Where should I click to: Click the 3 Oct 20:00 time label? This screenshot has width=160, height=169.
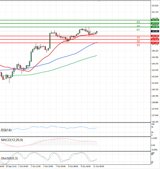click(48, 166)
